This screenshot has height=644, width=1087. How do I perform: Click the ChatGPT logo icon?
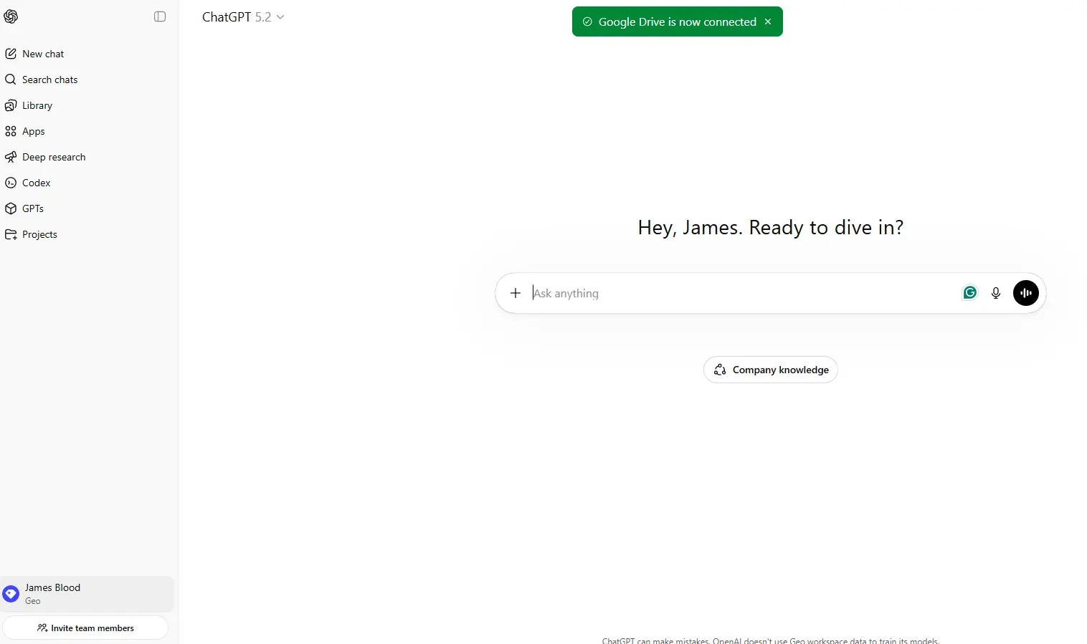coord(11,16)
